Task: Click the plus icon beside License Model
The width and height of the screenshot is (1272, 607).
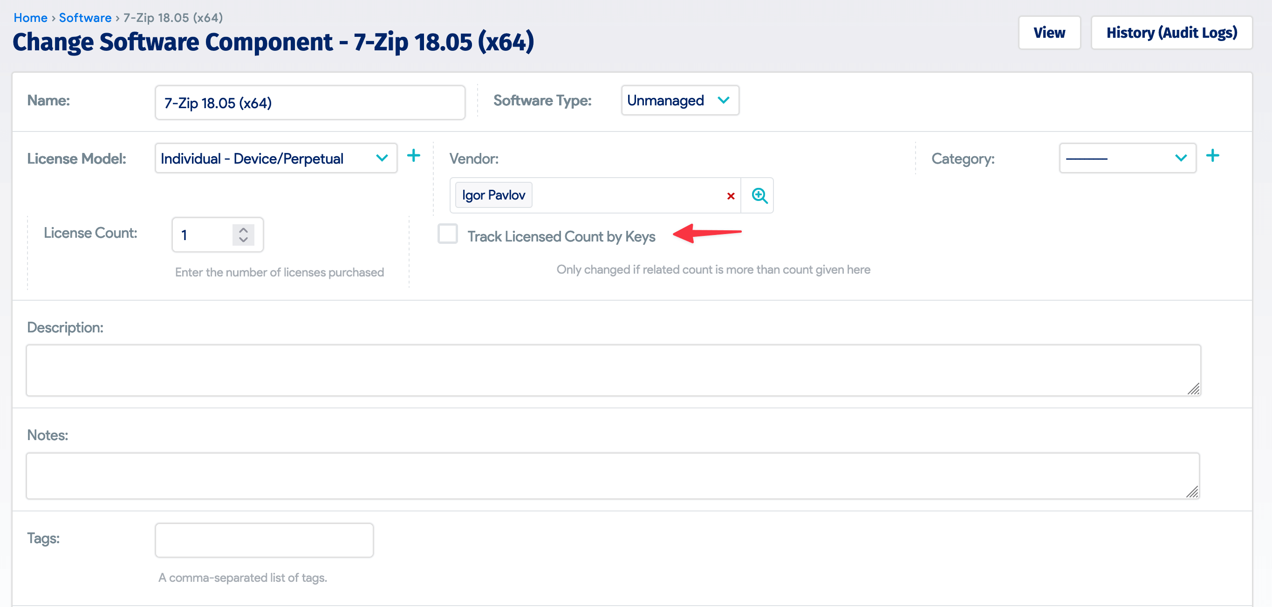Action: [x=414, y=155]
